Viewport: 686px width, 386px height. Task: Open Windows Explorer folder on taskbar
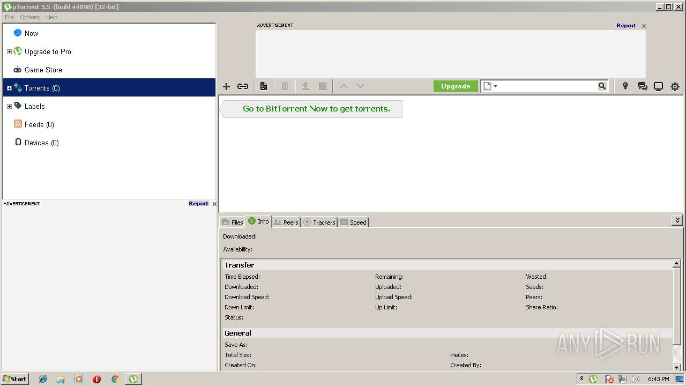[x=61, y=379]
